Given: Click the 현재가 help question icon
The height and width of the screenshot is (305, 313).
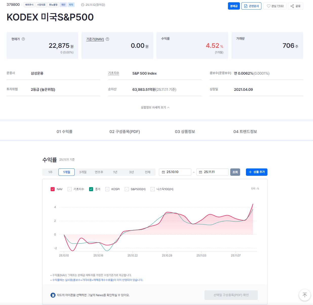Looking at the screenshot, I should pos(23,39).
